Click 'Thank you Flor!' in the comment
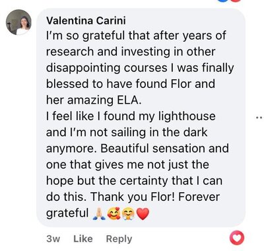 tap(133, 197)
